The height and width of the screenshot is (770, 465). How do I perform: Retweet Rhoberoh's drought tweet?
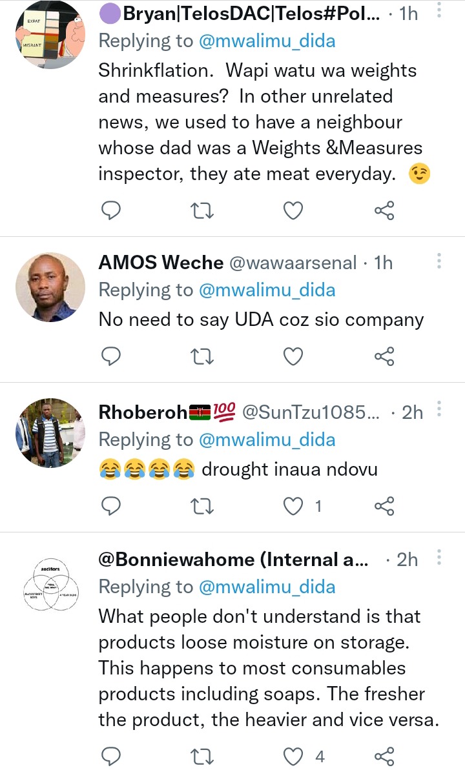coord(203,507)
